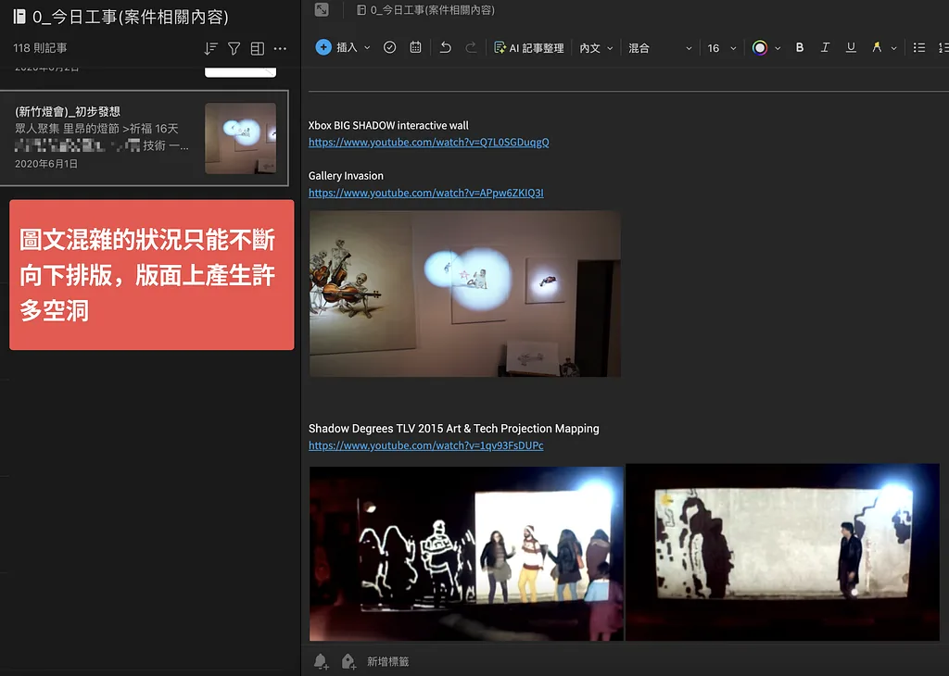Screen dimensions: 949x676
Task: Open the sort options icon in note list
Action: 210,48
